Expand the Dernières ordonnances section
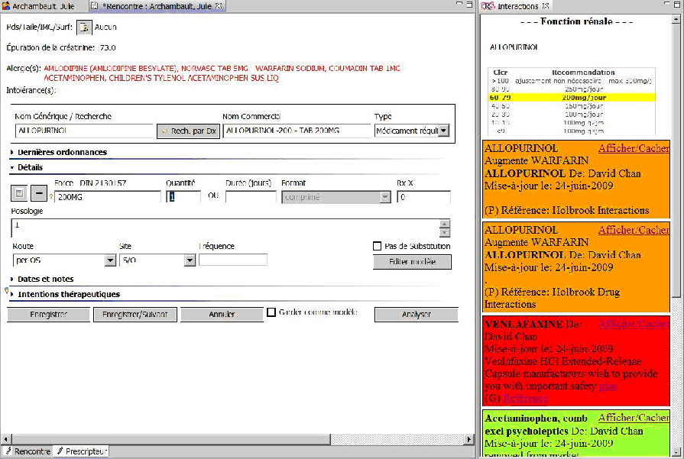 13,152
